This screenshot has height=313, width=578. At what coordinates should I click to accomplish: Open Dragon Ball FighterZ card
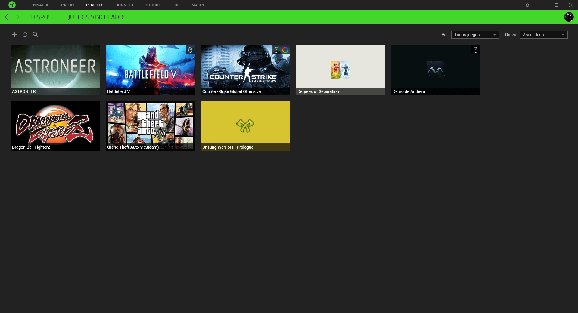tap(55, 126)
